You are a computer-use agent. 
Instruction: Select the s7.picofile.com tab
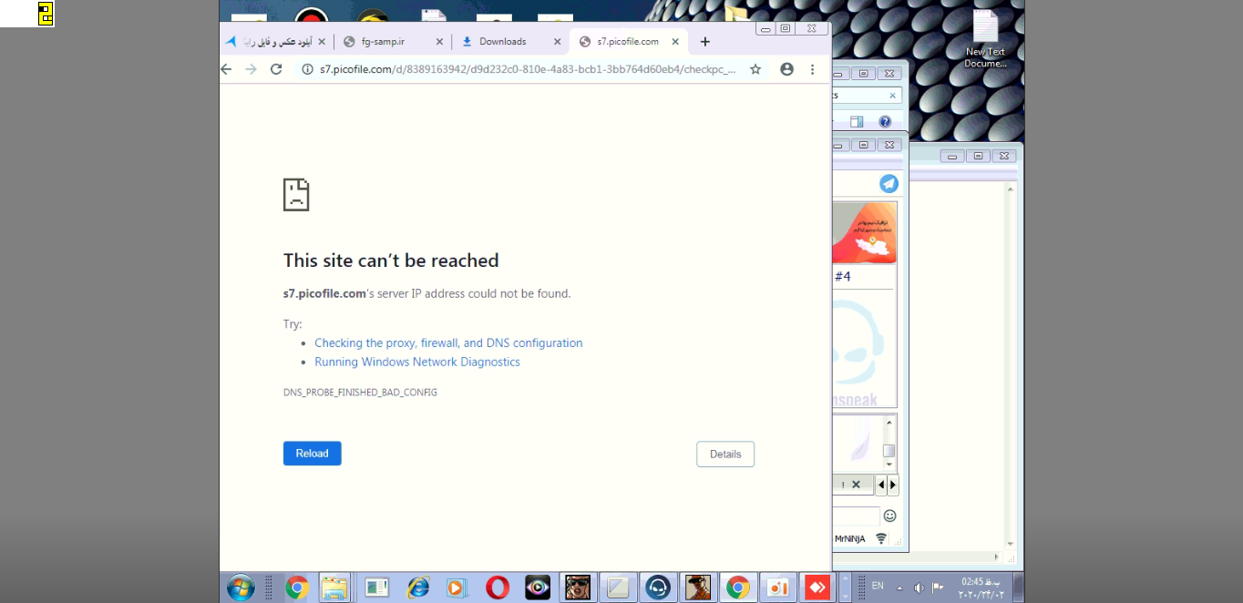629,42
